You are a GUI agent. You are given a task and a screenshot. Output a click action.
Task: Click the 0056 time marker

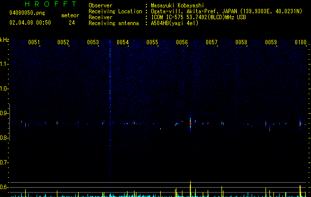182,42
